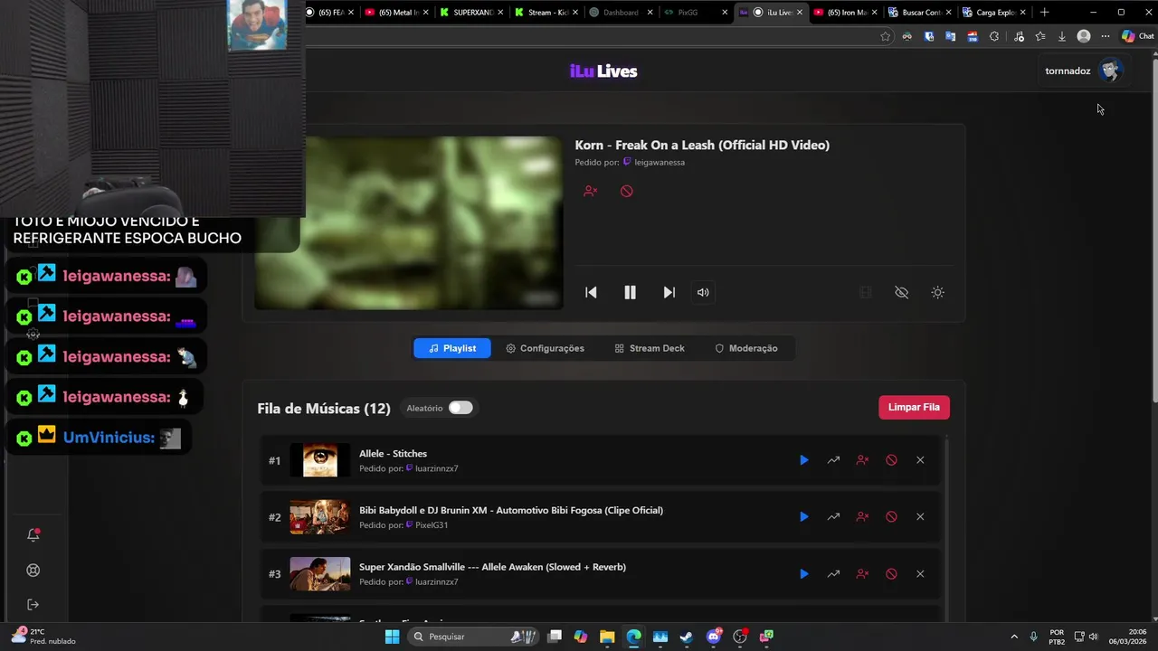Skip to the next track
The height and width of the screenshot is (651, 1158).
(669, 292)
